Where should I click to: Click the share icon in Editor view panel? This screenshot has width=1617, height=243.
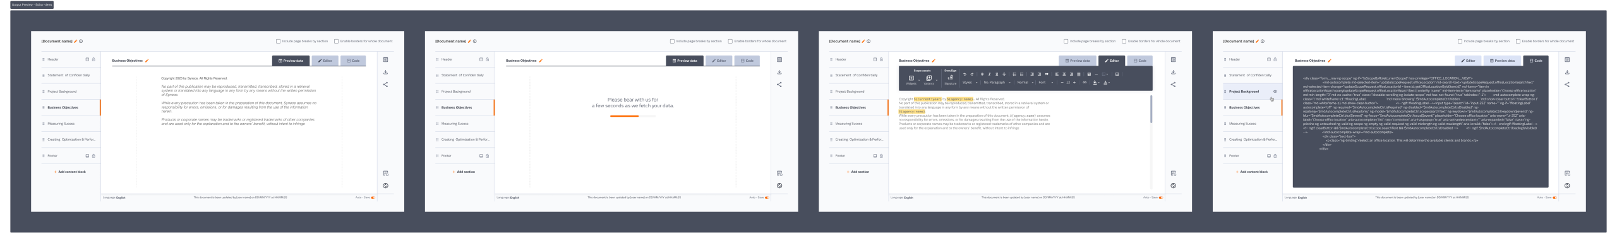click(x=1173, y=85)
